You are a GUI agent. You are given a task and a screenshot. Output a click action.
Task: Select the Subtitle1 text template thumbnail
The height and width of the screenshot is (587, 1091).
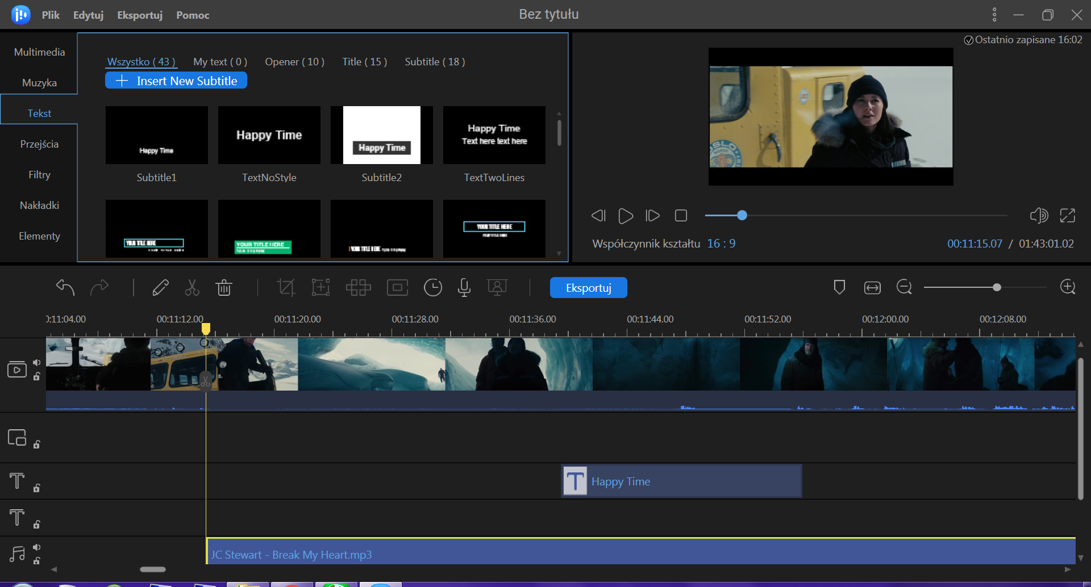(157, 135)
